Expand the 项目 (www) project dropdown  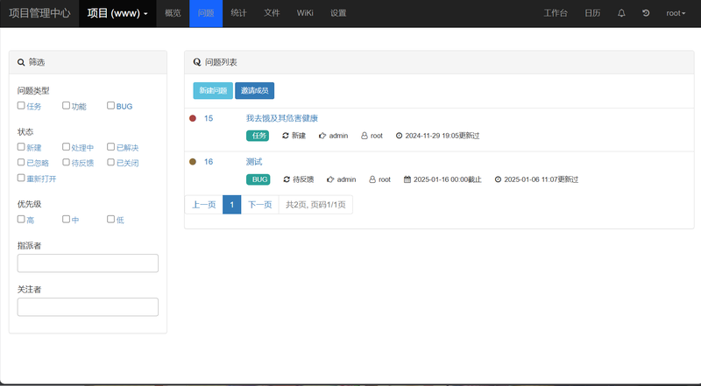point(117,13)
